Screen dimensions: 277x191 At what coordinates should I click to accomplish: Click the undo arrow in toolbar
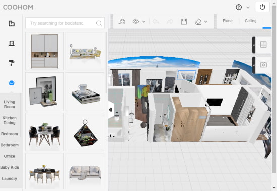pyautogui.click(x=156, y=21)
